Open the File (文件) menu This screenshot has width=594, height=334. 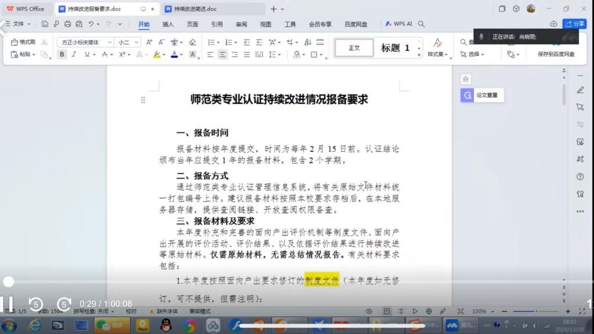[x=17, y=24]
